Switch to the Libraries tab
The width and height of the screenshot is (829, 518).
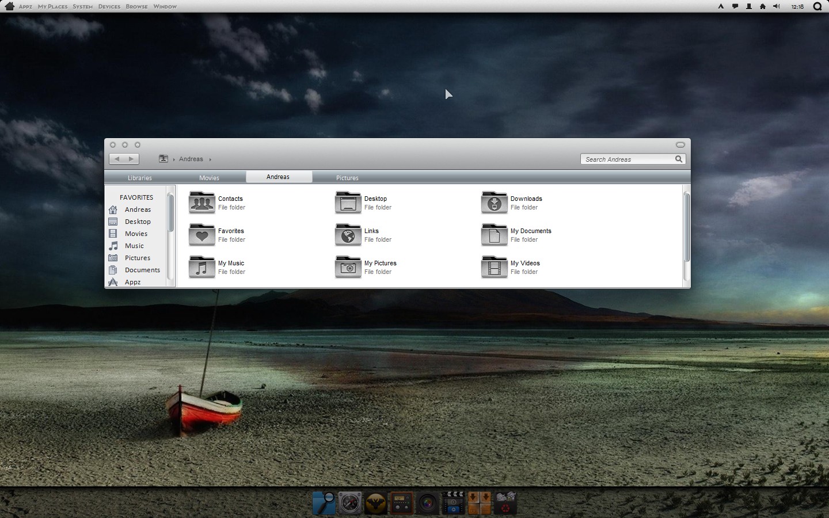click(140, 178)
